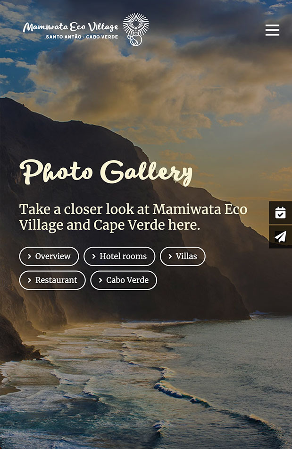Click the Mamiwata sun emblem logo
292x449 pixels.
[x=136, y=29]
